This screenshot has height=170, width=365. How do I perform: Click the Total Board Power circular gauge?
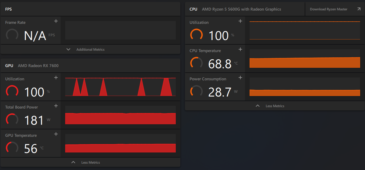(12, 120)
